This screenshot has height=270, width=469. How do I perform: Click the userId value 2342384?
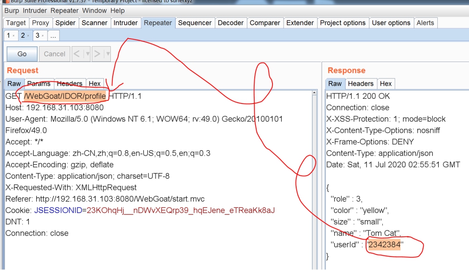(384, 244)
